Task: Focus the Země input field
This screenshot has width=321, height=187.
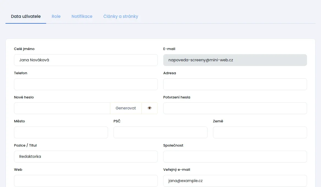Action: pyautogui.click(x=260, y=132)
